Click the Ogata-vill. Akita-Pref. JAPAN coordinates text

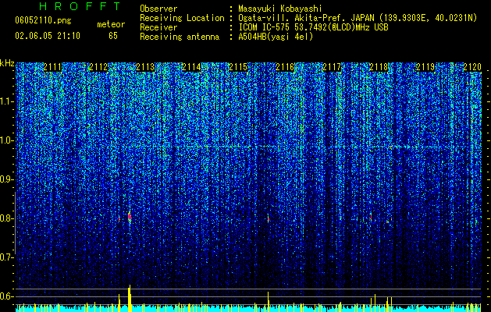(358, 18)
